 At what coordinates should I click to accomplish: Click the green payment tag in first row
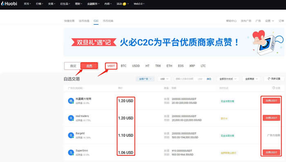point(227,101)
